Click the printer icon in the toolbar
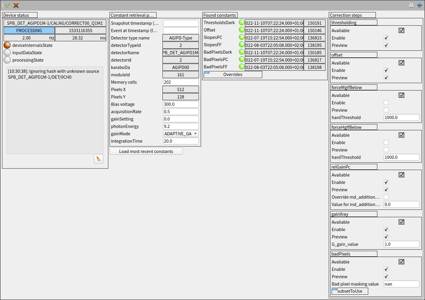Screen dimensions: 425x300 (x=411, y=5)
